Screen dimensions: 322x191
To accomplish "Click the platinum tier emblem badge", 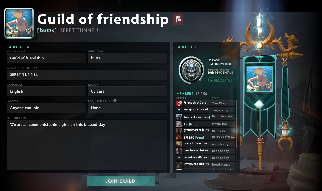I will pyautogui.click(x=191, y=70).
